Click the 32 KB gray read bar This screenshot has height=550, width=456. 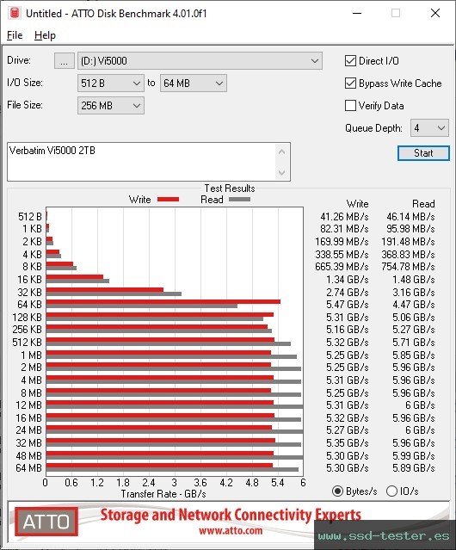114,294
